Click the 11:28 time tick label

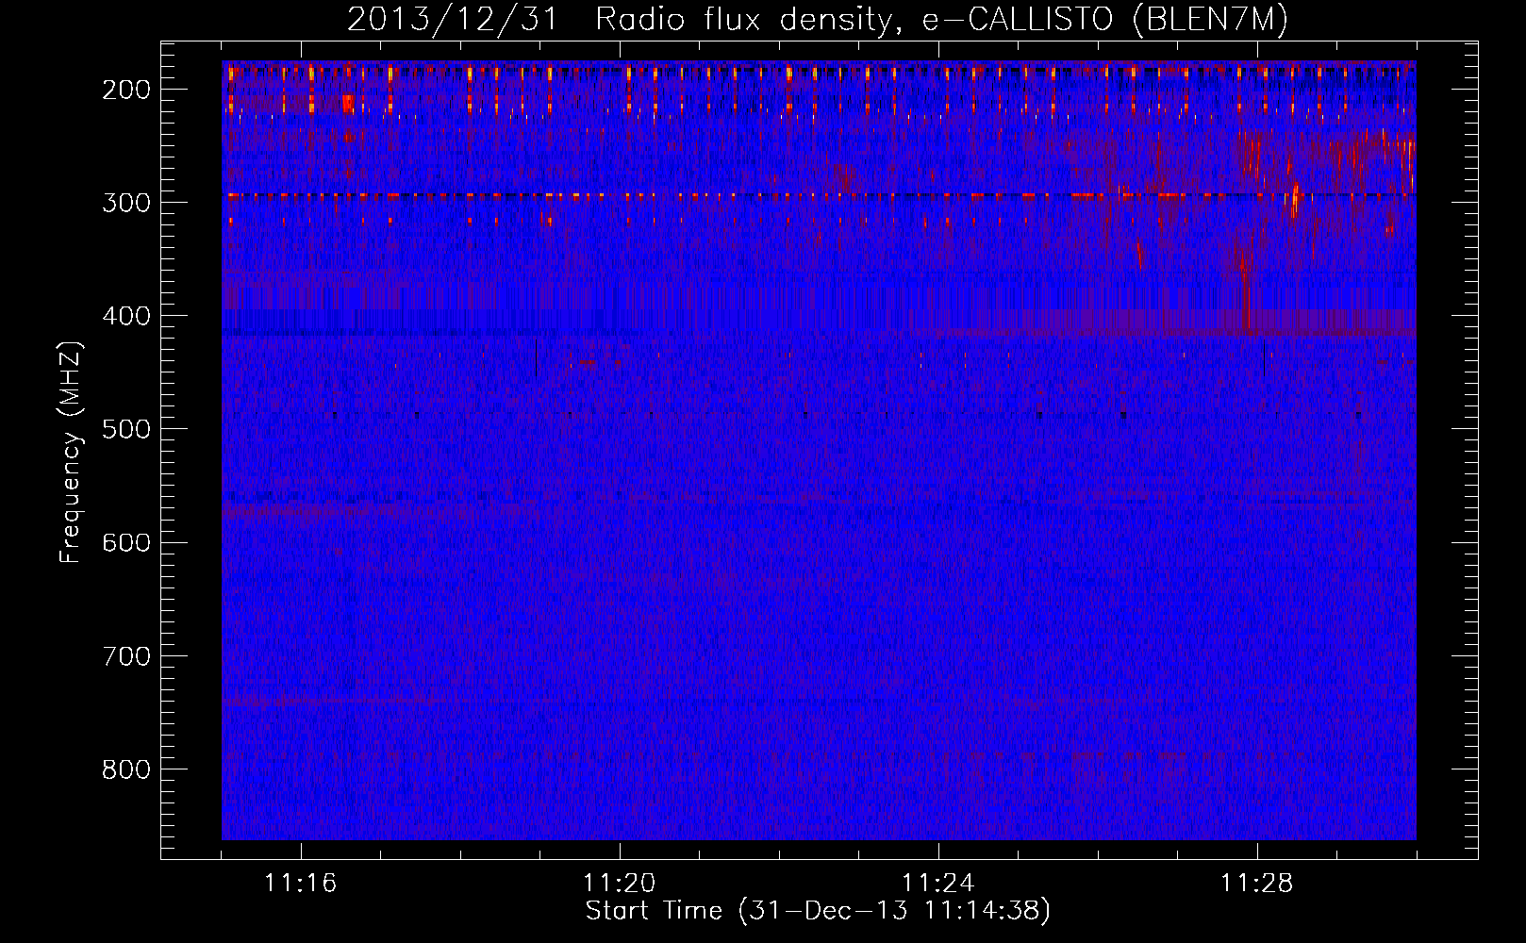point(1256,884)
